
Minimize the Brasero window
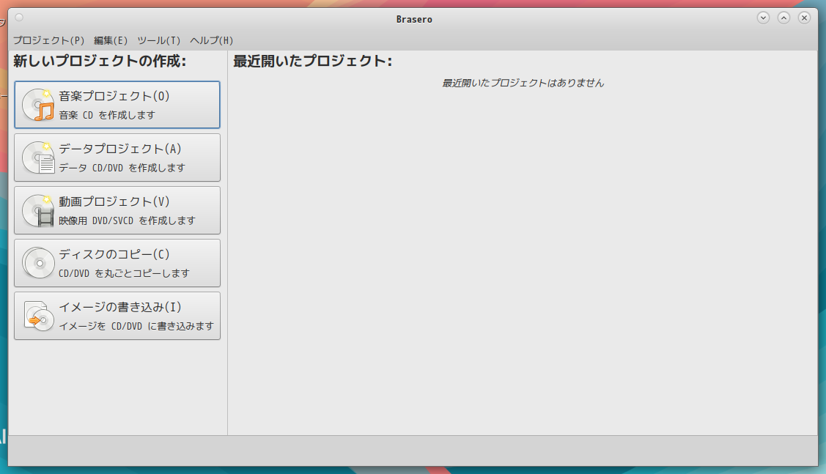[763, 18]
